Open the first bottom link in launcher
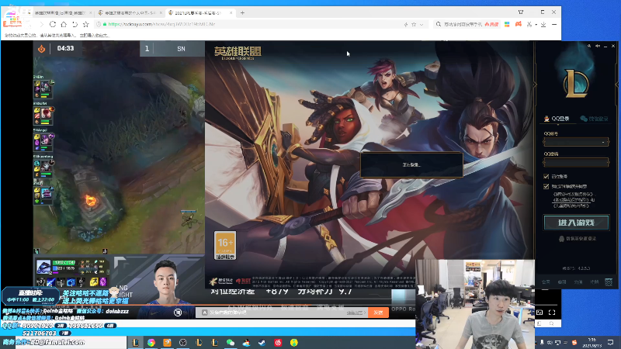 click(x=546, y=282)
